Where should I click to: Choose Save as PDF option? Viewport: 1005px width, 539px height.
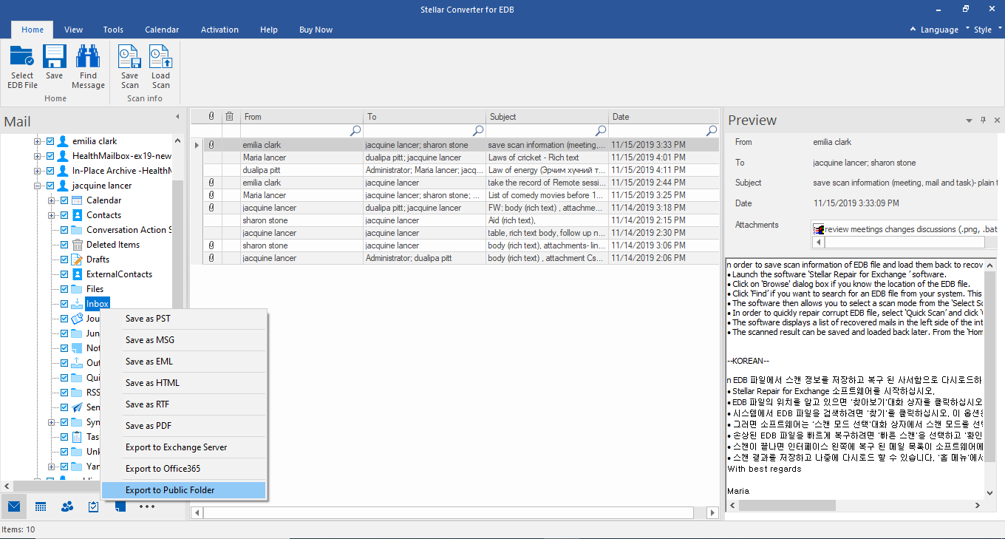coord(184,426)
